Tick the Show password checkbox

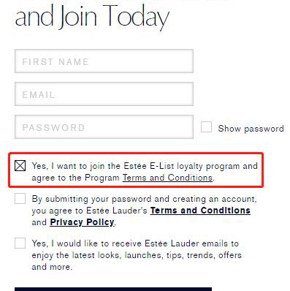coord(206,127)
